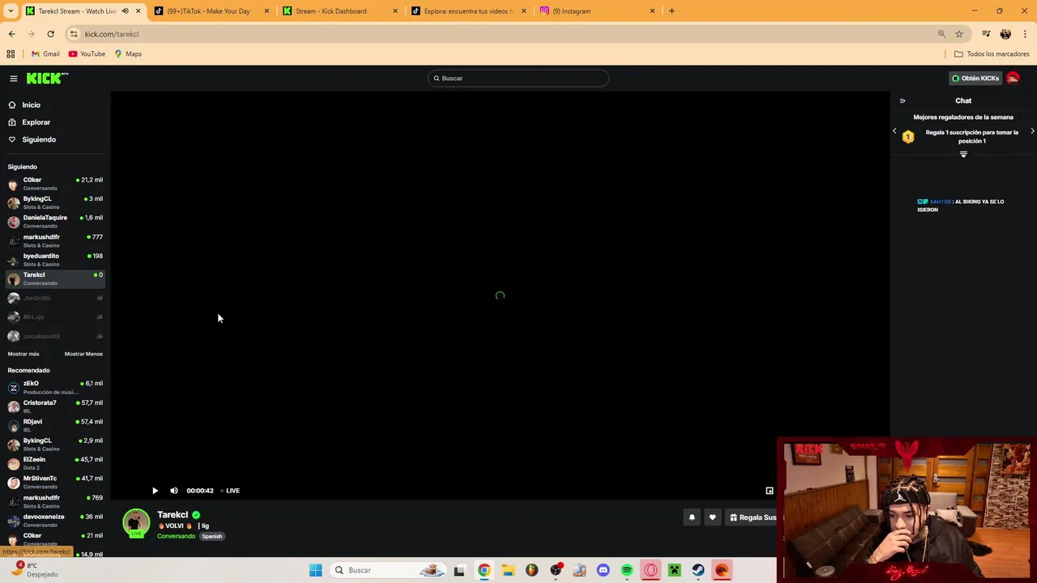1037x583 pixels.
Task: Click the verified badge next to Tarekcl
Action: 196,515
